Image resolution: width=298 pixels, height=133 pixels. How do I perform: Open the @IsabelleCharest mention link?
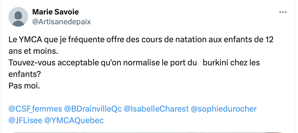tap(156, 109)
